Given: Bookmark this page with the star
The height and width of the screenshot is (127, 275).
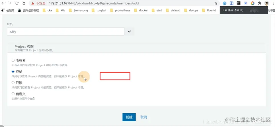Looking at the screenshot, I should click(x=216, y=3).
